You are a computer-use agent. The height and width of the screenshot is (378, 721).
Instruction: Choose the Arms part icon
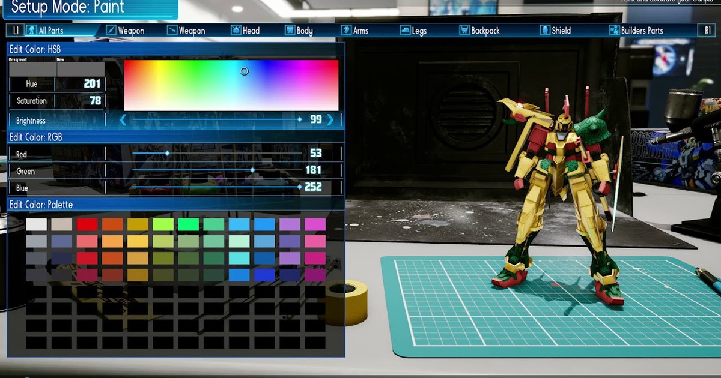[x=346, y=31]
